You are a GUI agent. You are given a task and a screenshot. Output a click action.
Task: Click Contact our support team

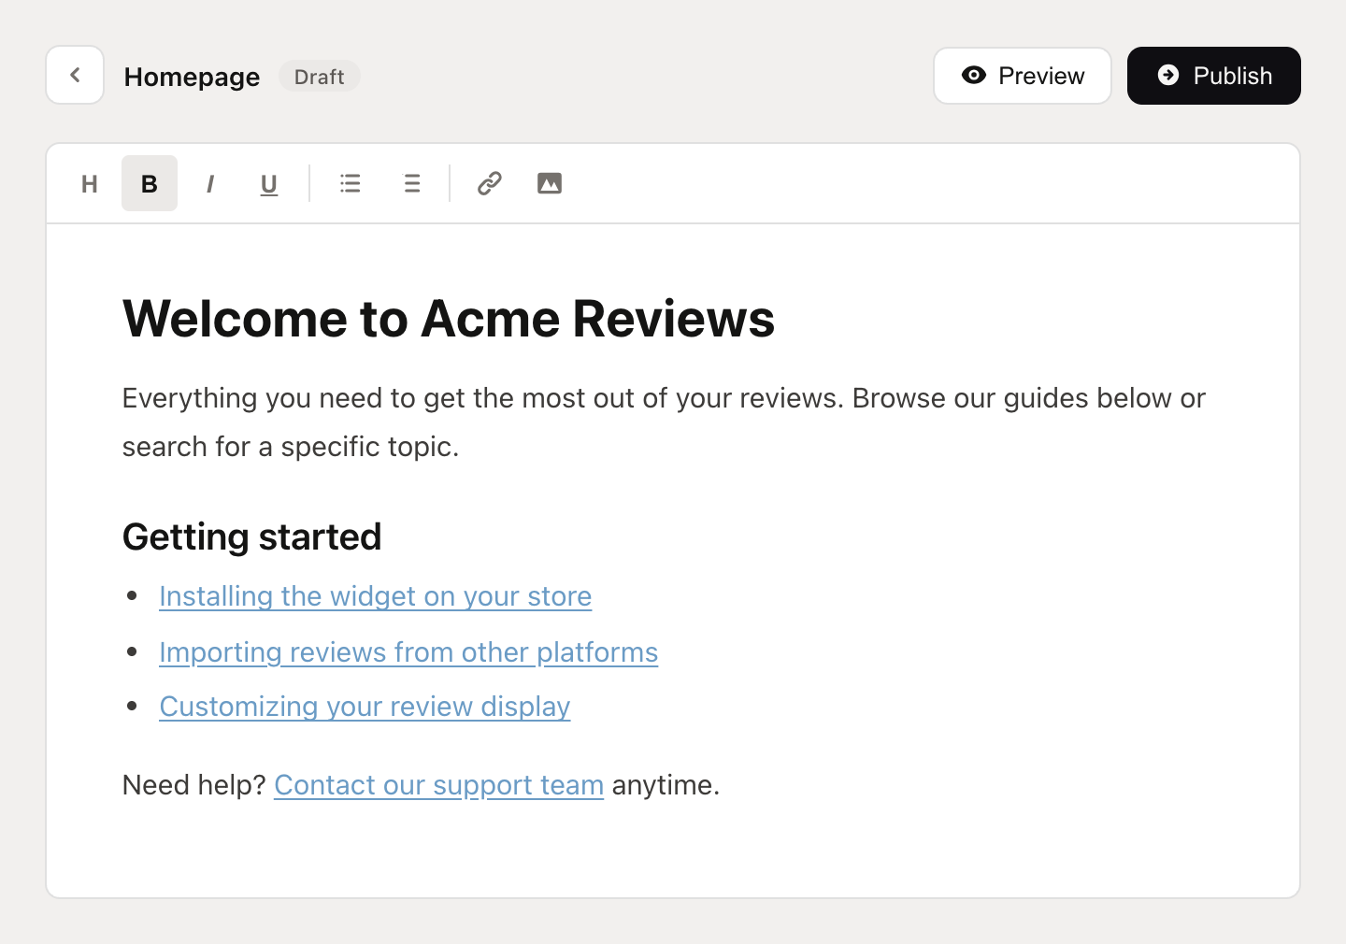pyautogui.click(x=438, y=785)
